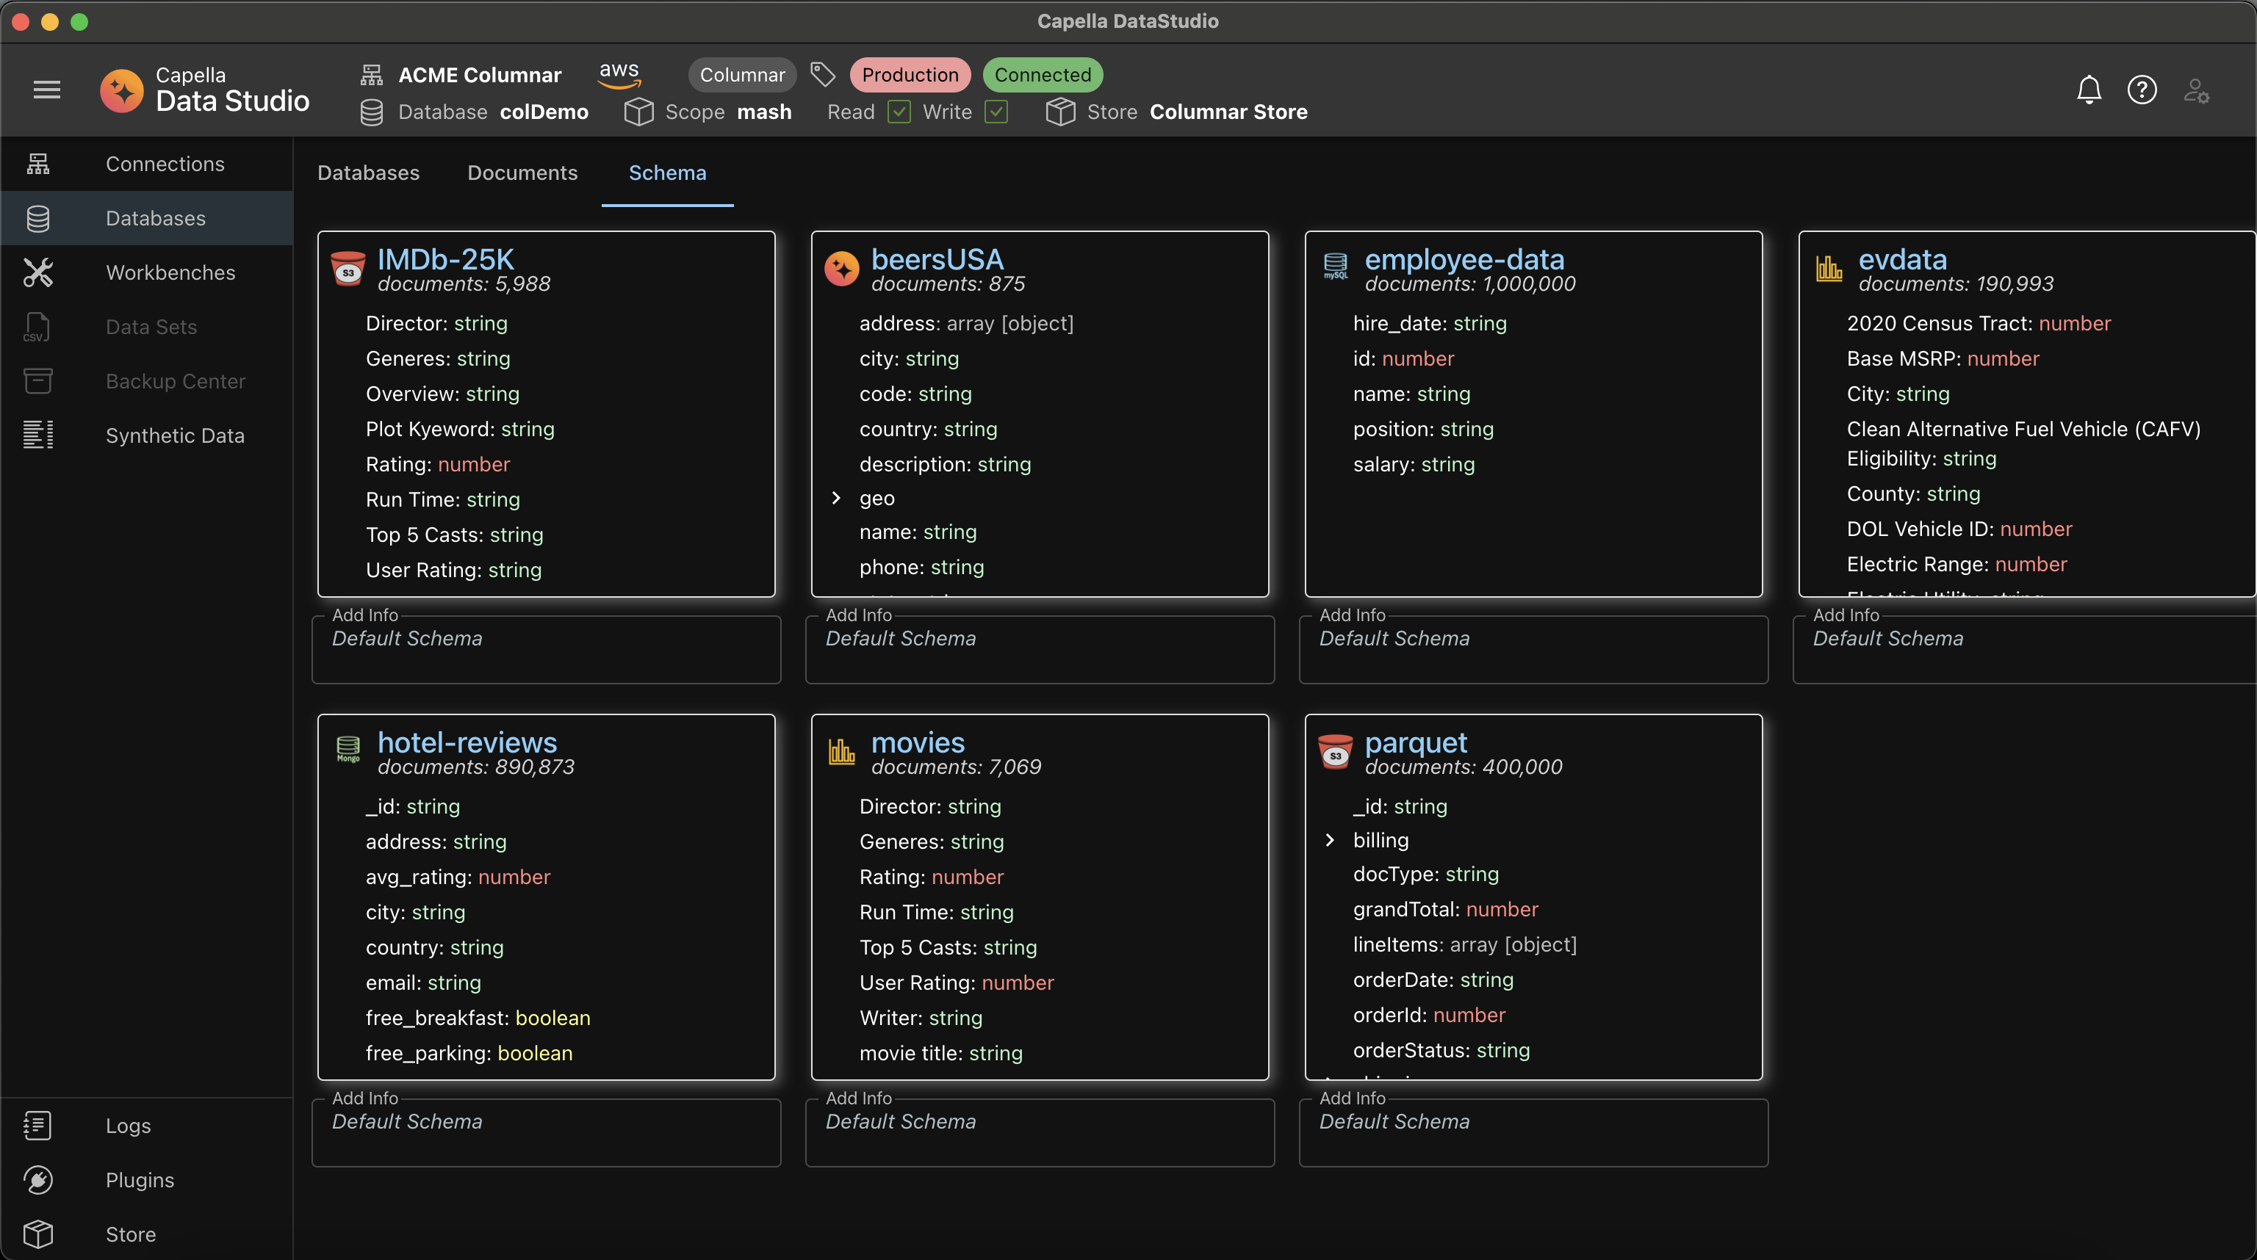2257x1260 pixels.
Task: Click the Store cube icon in header
Action: coord(1060,112)
